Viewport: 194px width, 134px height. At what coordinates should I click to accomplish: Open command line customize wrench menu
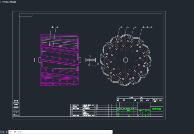6,132
